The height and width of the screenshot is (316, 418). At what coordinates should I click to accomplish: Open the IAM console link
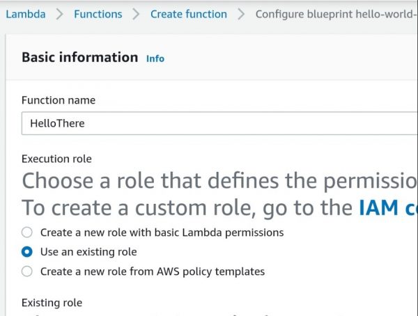click(x=388, y=208)
